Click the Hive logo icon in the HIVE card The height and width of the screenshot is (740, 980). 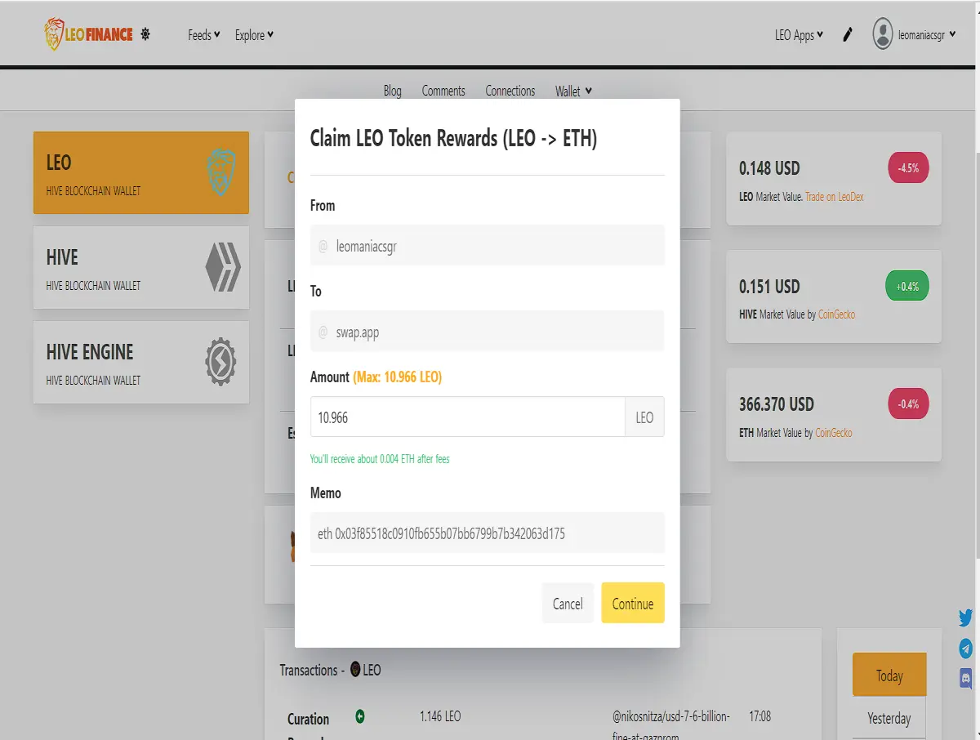click(223, 267)
